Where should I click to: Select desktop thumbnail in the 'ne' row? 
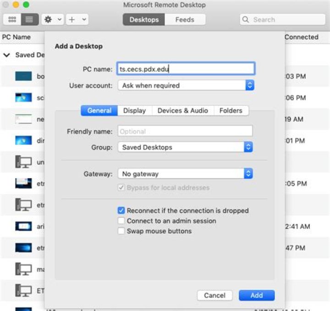(x=23, y=119)
